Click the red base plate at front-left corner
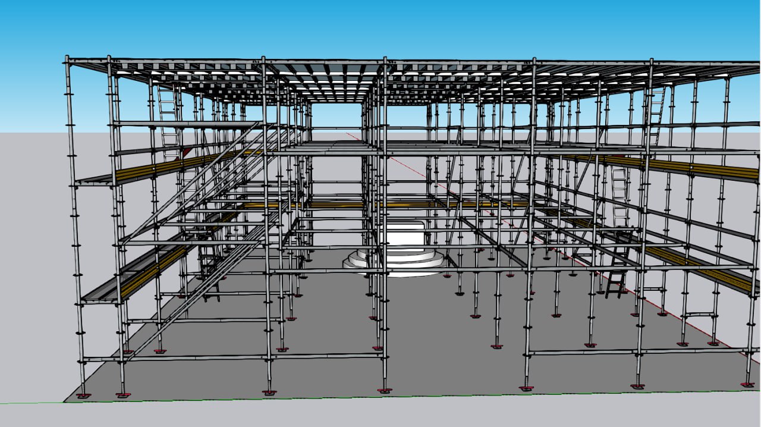 click(x=84, y=395)
